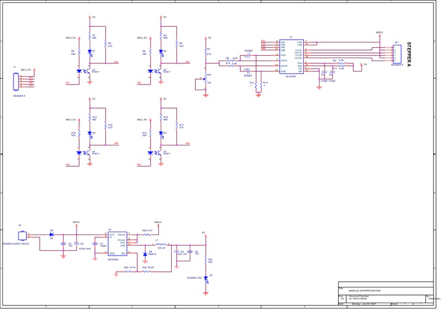Select the R20 0.47 sense resistor

pos(146,235)
